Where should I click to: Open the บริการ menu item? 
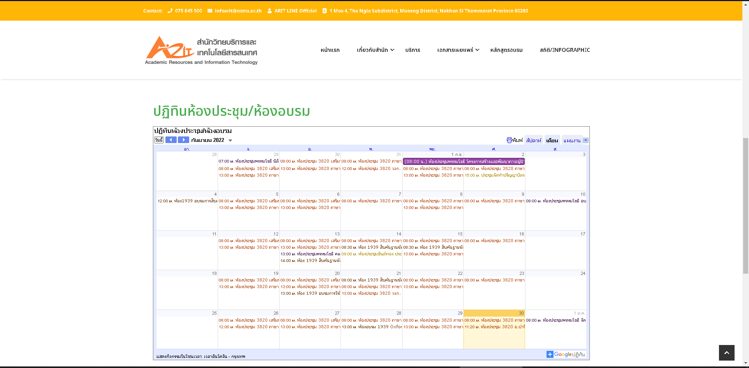[x=413, y=50]
